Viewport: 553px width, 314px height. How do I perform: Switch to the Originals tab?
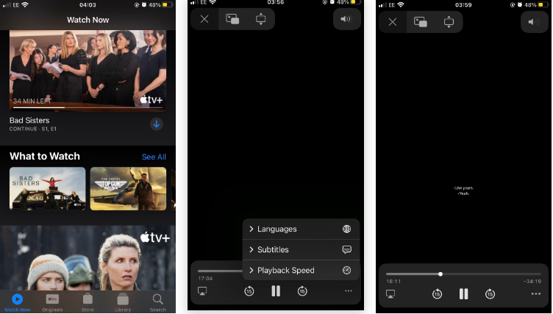point(53,301)
